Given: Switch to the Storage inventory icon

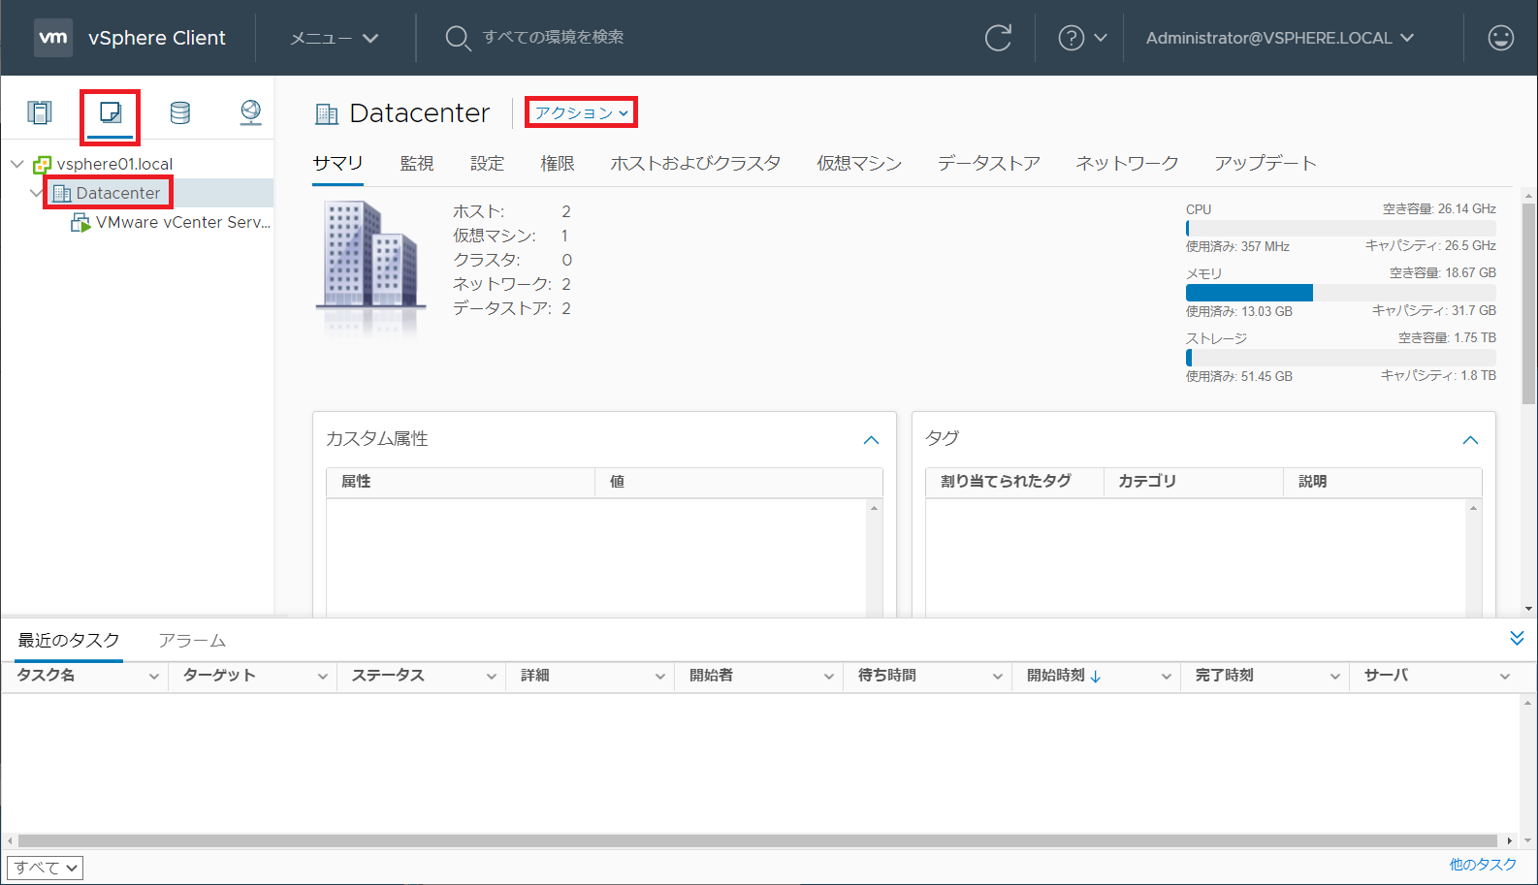Looking at the screenshot, I should (x=180, y=113).
